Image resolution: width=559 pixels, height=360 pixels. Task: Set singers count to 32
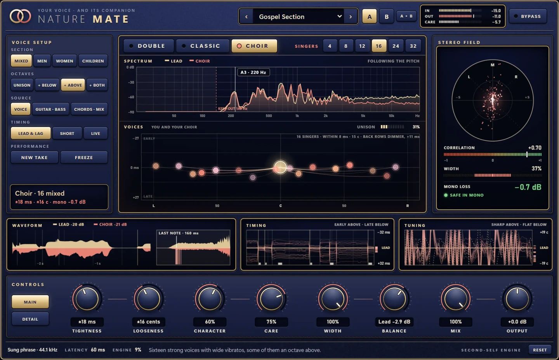(x=413, y=46)
